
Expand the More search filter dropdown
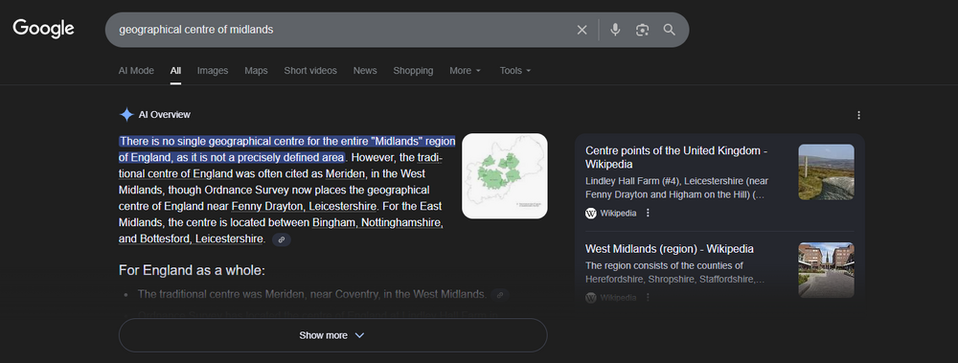coord(466,71)
